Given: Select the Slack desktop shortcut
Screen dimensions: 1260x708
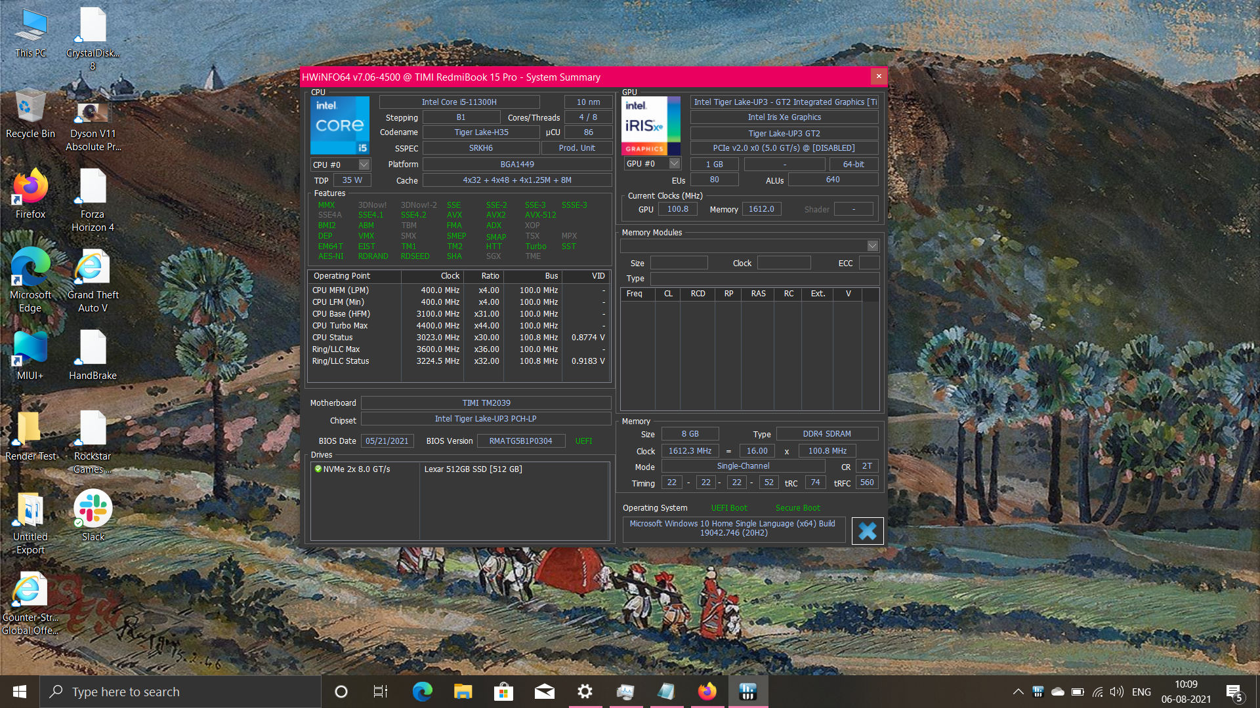Looking at the screenshot, I should (x=93, y=517).
